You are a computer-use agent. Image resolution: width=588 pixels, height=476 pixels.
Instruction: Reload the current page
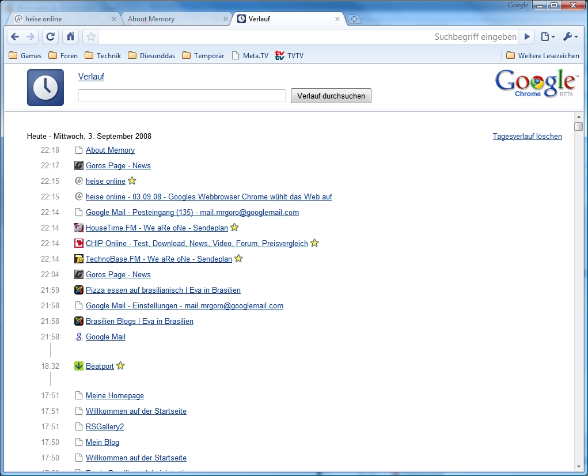click(50, 37)
